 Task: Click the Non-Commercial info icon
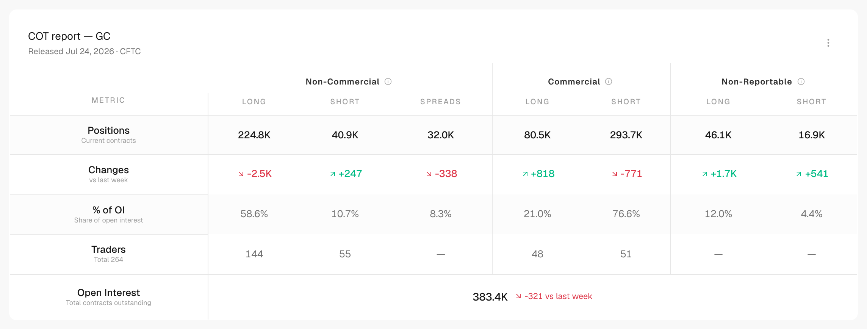[388, 81]
